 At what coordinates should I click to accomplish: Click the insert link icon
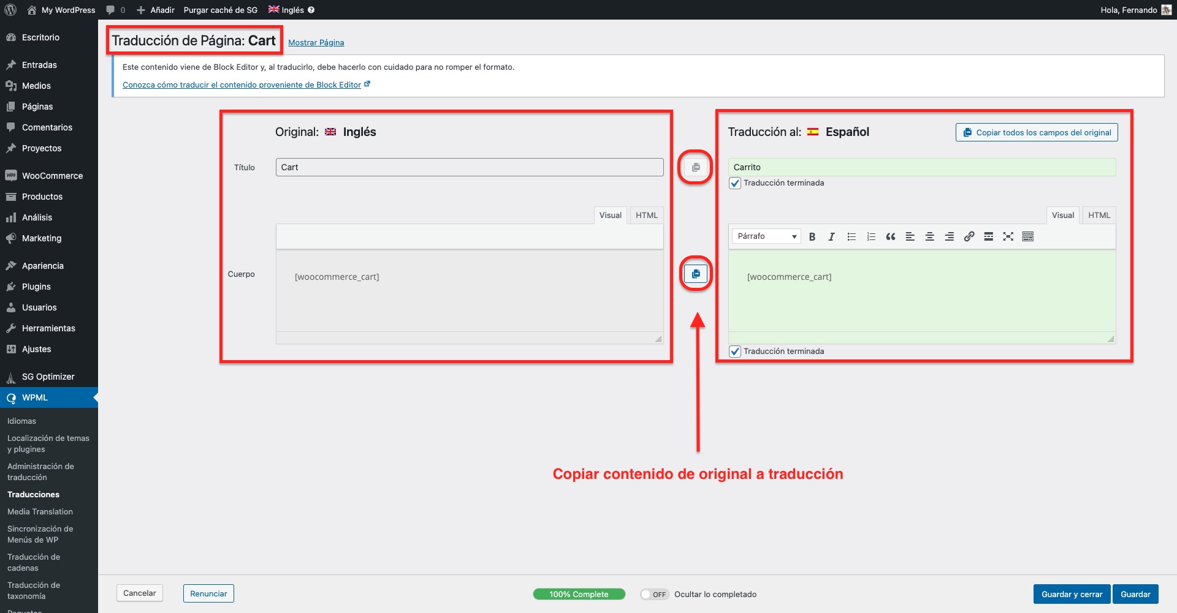[x=969, y=236]
